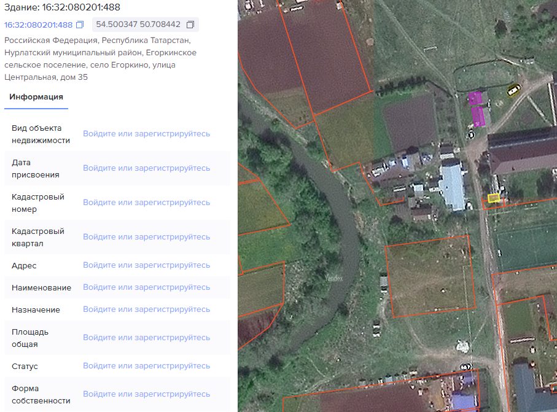Open login link in the Адрес row

tap(146, 265)
